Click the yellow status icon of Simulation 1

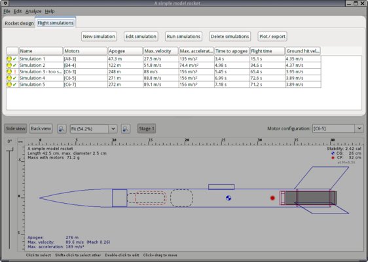9,59
